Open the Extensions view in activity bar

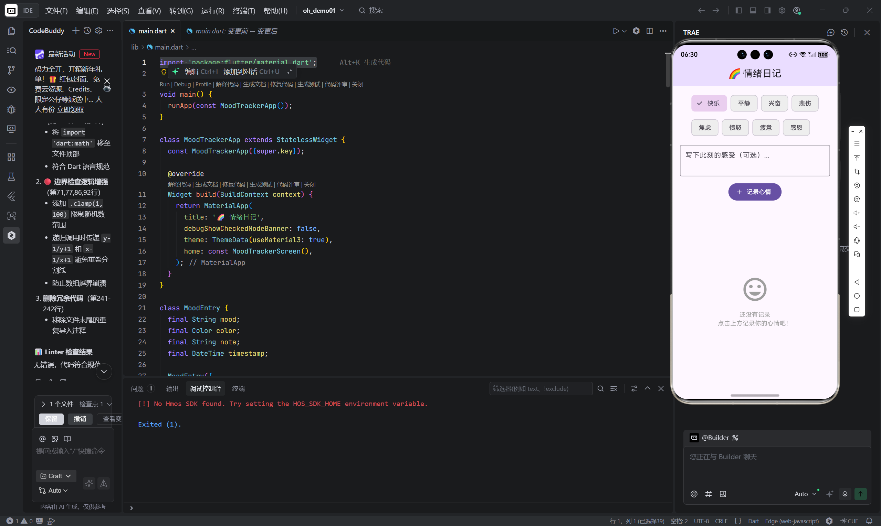tap(11, 157)
